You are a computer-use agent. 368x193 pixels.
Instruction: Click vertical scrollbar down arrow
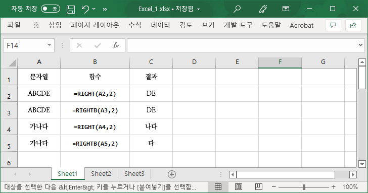362,164
